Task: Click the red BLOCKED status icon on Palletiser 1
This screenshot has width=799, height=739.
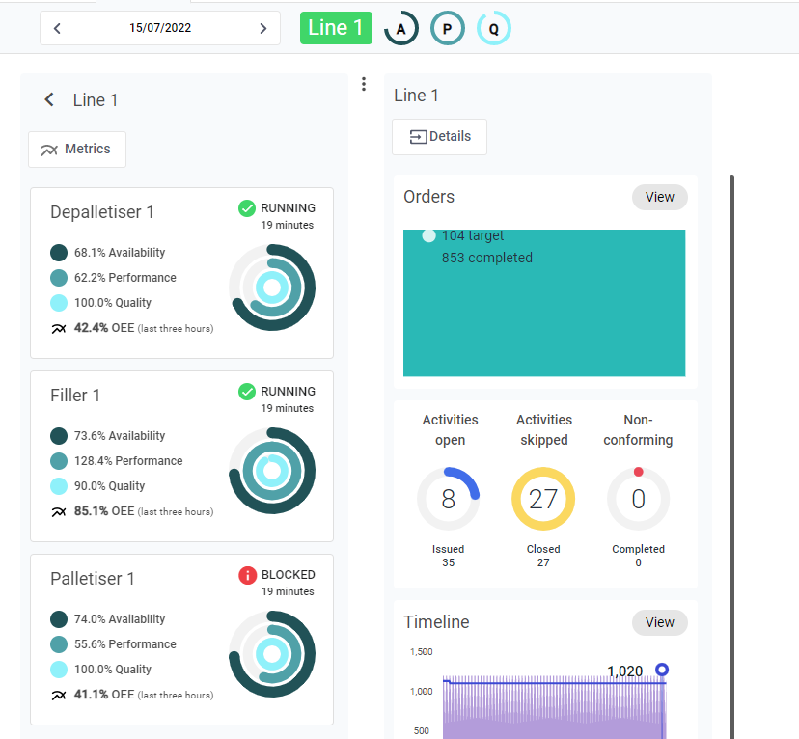Action: click(247, 575)
